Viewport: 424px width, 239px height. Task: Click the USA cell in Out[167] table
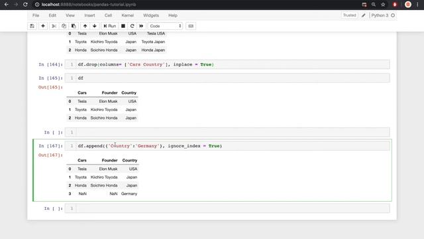(133, 169)
